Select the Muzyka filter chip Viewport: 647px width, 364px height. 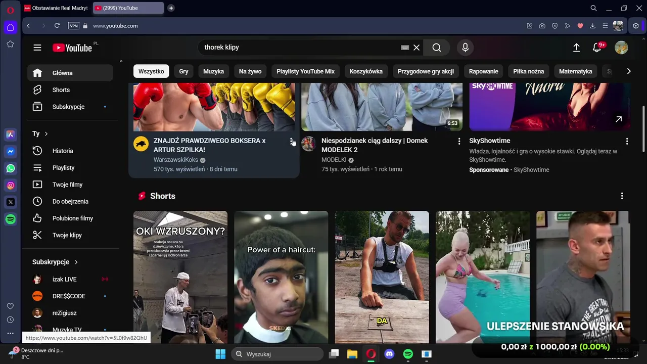tap(213, 71)
